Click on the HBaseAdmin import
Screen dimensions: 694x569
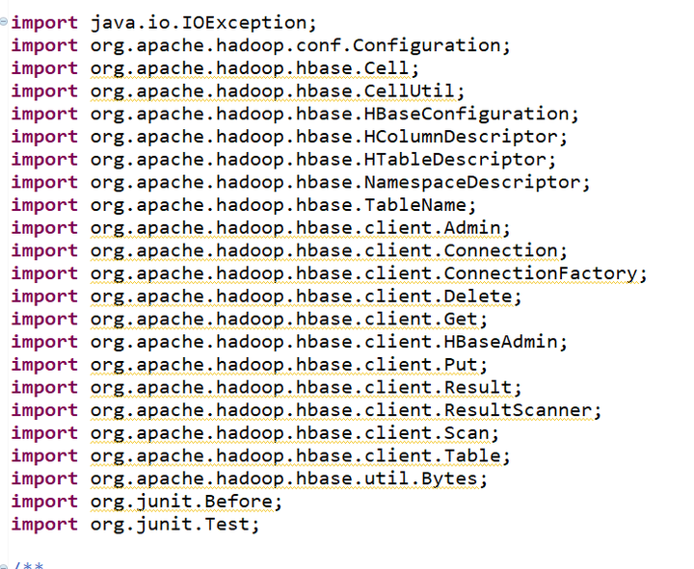pyautogui.click(x=329, y=342)
